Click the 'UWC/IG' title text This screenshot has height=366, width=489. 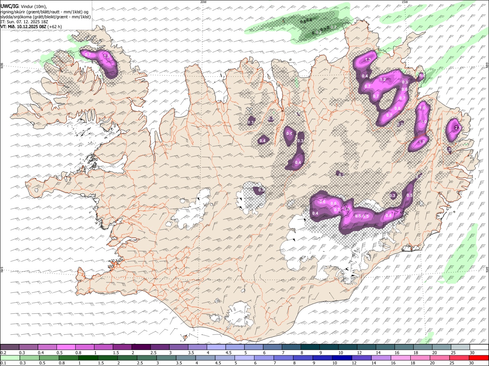click(x=10, y=6)
